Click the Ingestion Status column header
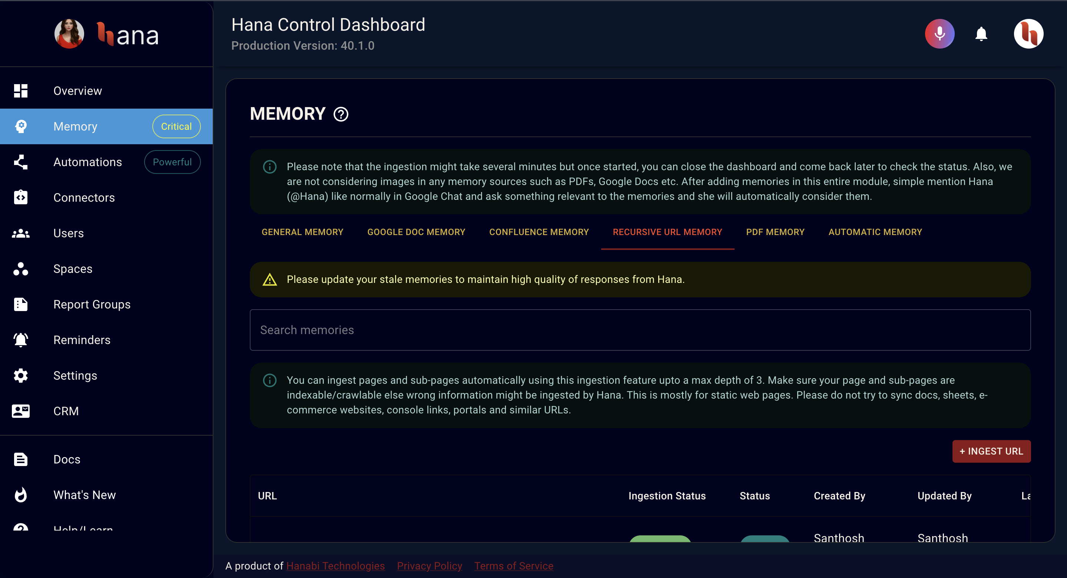 pyautogui.click(x=667, y=496)
